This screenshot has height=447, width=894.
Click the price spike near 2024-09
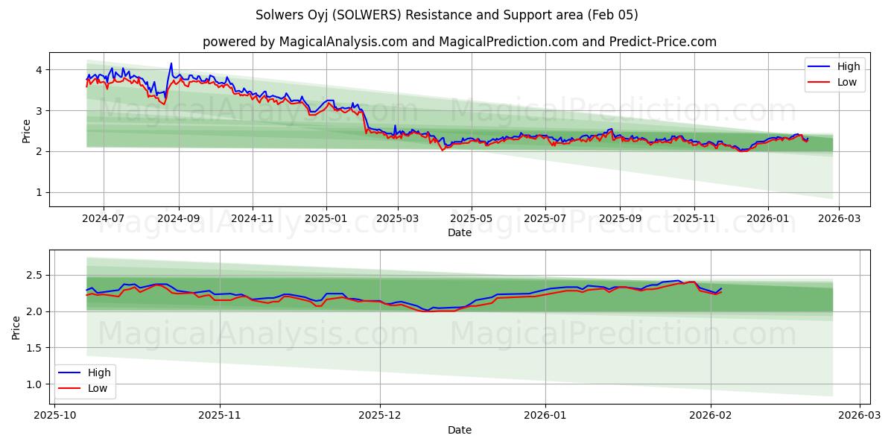click(172, 66)
